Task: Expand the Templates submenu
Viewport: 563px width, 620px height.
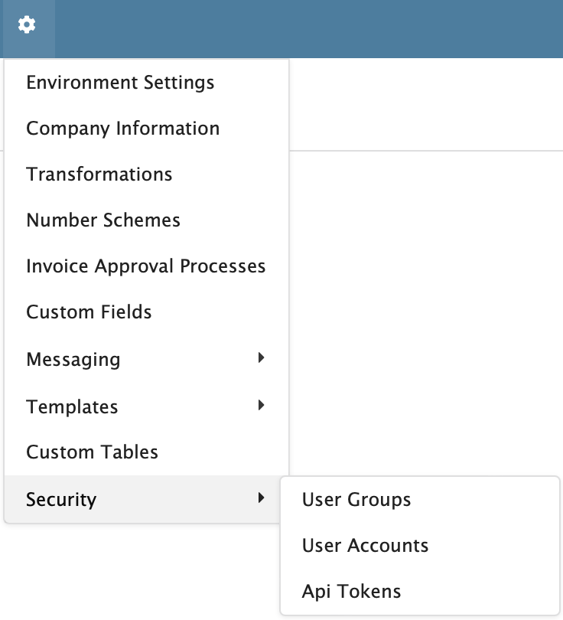Action: tap(72, 406)
